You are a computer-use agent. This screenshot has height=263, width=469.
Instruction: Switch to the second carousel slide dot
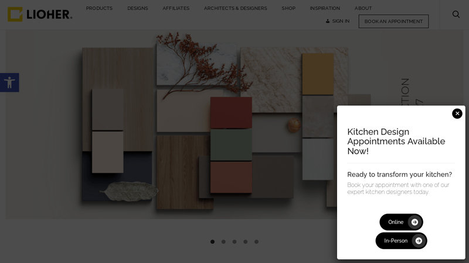point(223,241)
